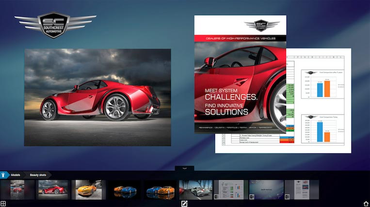Screen dimensions: 370x207
Task: Collapse the thumbnail tray using the chevron handle
Action: pyautogui.click(x=185, y=168)
